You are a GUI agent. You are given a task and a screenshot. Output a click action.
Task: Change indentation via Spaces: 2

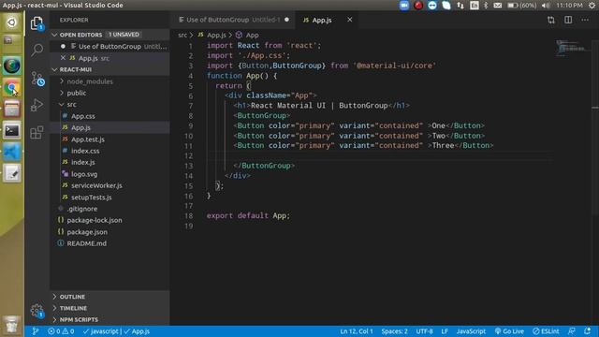point(394,331)
